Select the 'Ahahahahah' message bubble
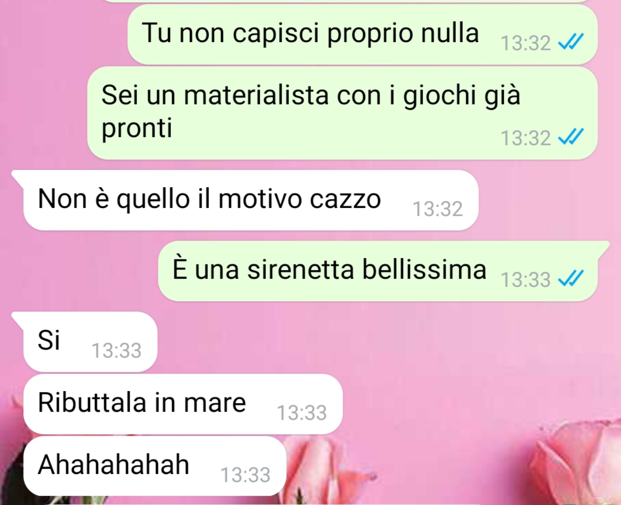Viewport: 621px width, 505px height. 155,466
